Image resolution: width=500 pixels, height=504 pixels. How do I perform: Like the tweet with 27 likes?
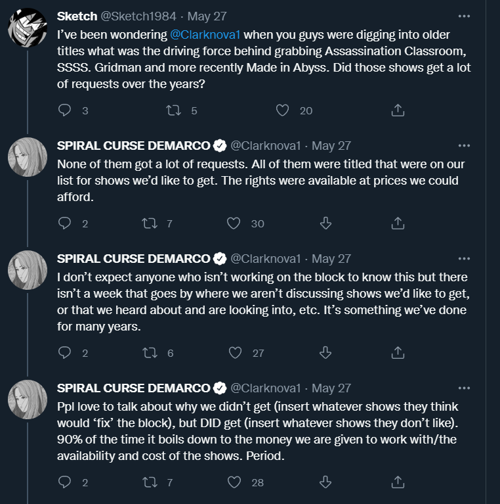click(234, 353)
